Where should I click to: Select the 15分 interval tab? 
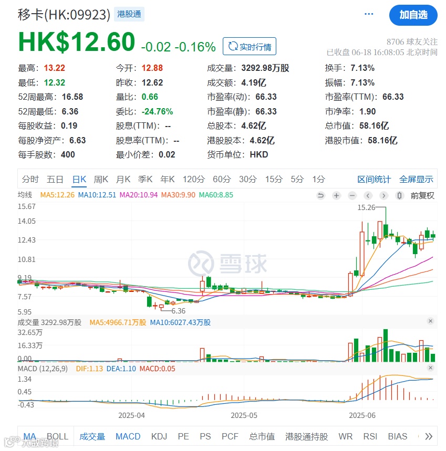click(x=274, y=179)
